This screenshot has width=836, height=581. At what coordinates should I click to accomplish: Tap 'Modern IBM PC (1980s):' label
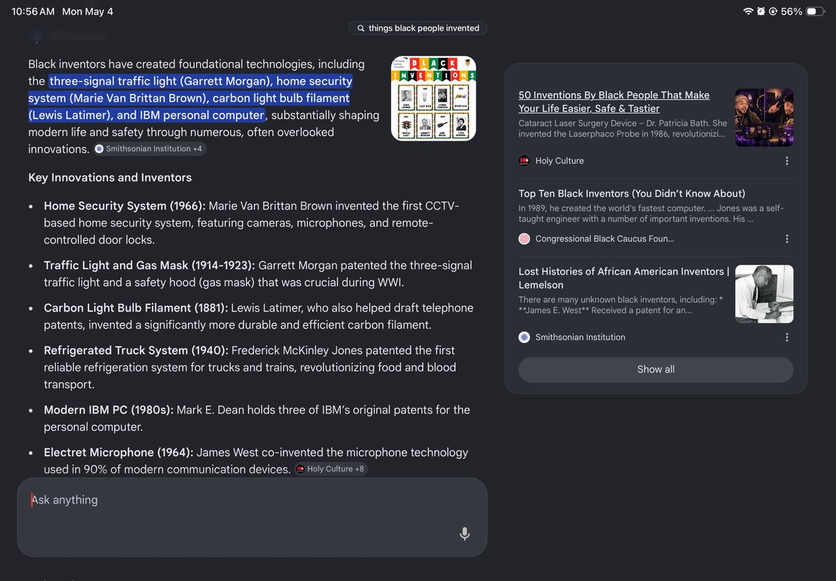pos(109,410)
